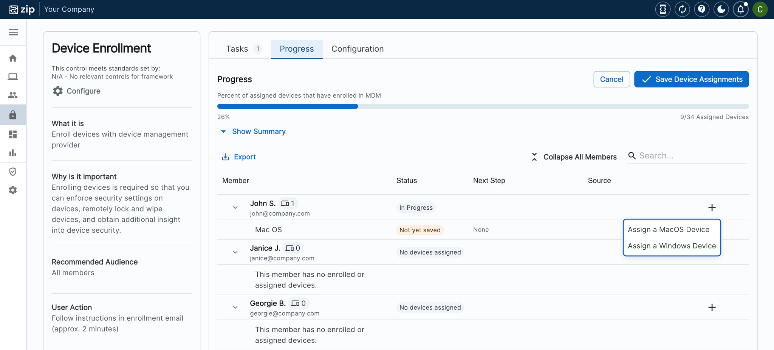774x350 pixels.
Task: Click Save Device Assignments button
Action: tap(691, 79)
